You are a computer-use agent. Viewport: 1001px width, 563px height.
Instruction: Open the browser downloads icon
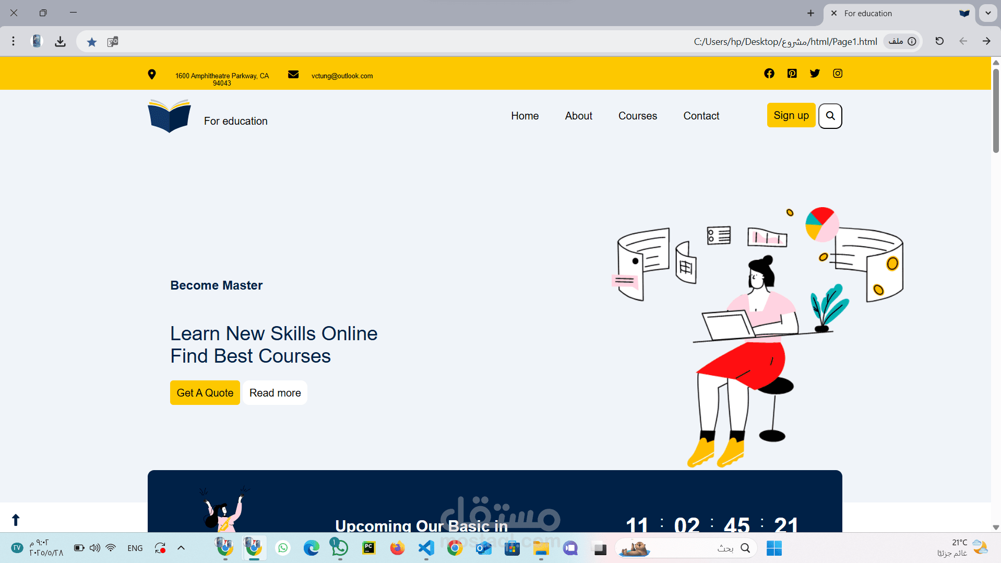[x=61, y=42]
